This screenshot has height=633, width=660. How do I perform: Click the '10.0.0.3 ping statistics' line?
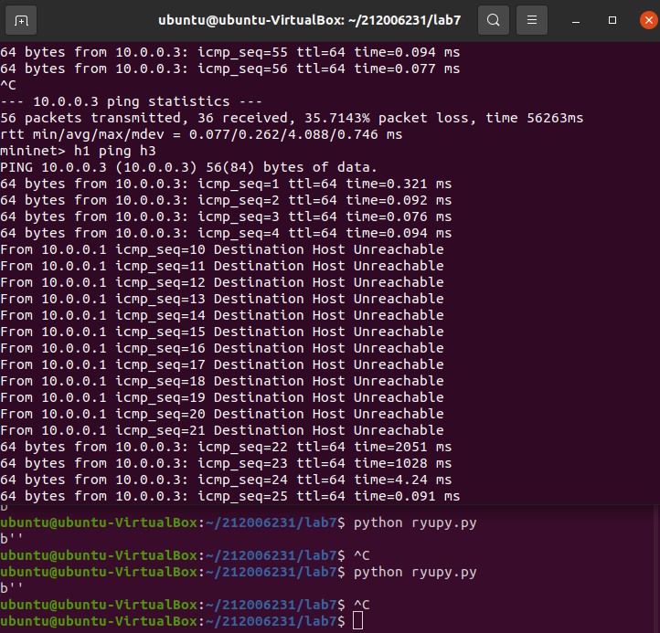click(x=131, y=101)
